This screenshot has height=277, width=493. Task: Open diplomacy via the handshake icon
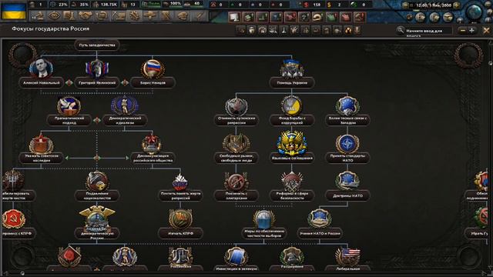point(86,15)
